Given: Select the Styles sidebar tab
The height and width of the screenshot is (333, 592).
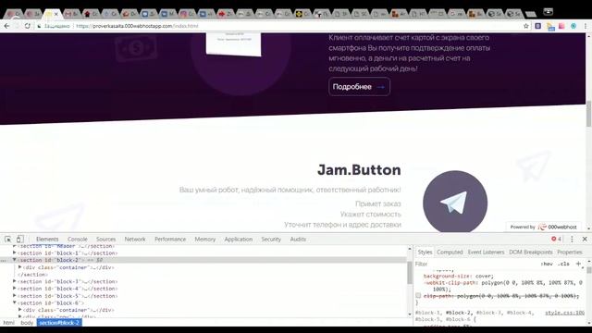Looking at the screenshot, I should pos(425,252).
